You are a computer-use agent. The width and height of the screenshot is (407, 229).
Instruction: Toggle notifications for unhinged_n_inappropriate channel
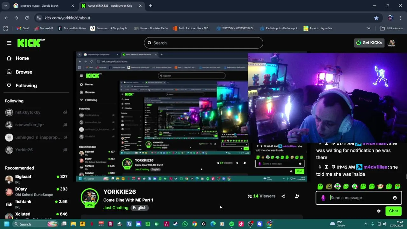click(65, 137)
